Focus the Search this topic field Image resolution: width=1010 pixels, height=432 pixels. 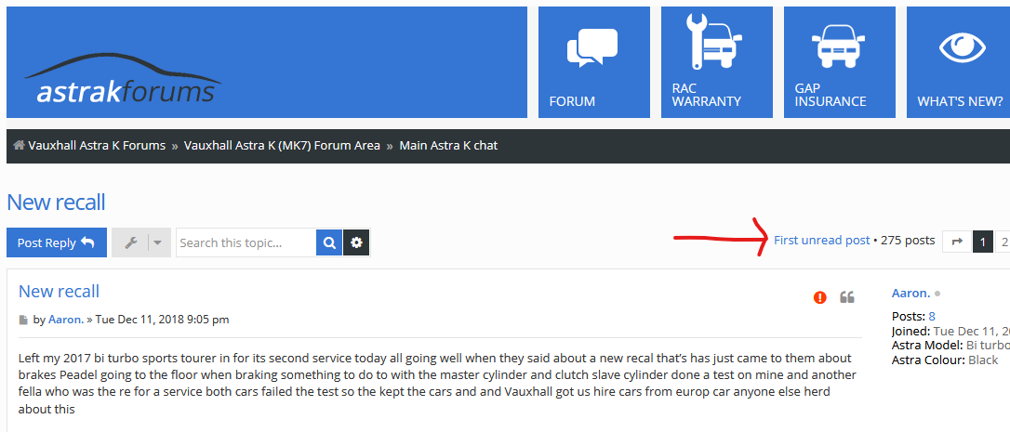tap(246, 242)
